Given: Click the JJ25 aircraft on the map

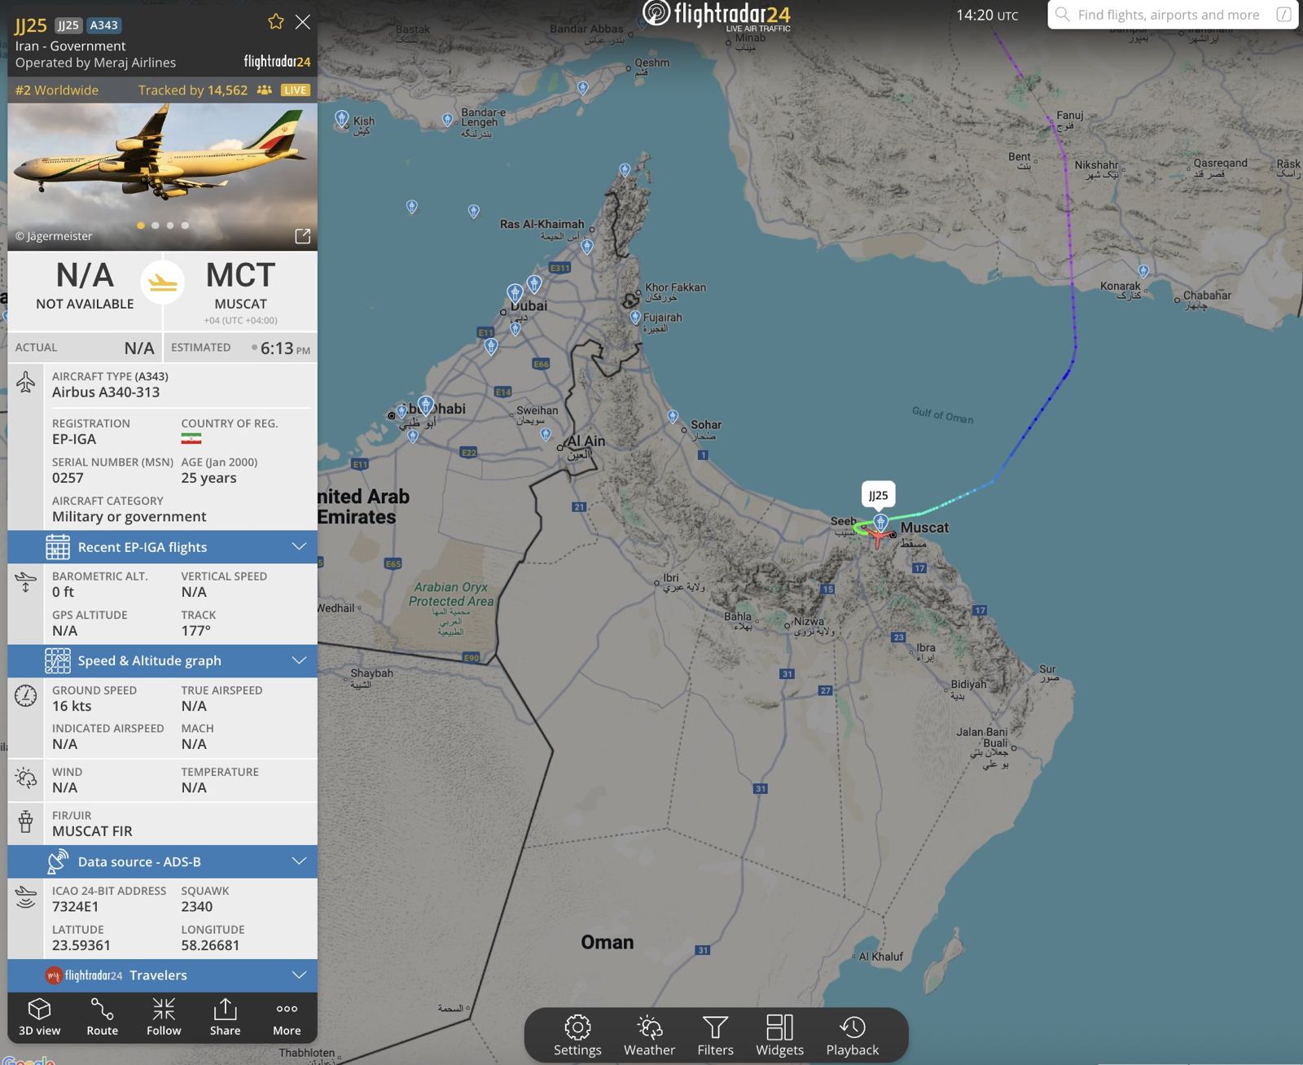Looking at the screenshot, I should 878,537.
